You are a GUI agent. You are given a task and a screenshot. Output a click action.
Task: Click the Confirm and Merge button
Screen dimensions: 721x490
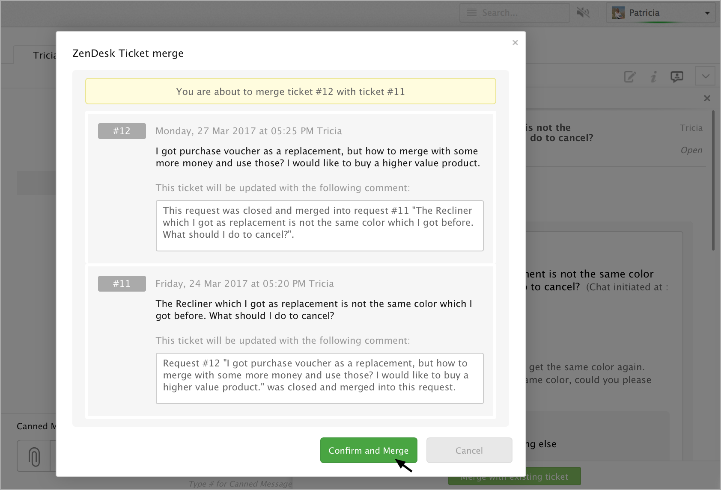[369, 450]
